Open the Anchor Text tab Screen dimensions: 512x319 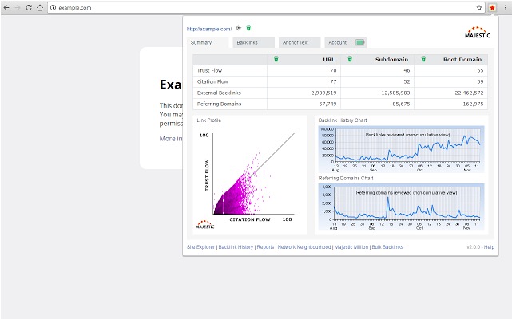tap(299, 42)
